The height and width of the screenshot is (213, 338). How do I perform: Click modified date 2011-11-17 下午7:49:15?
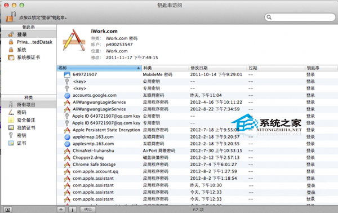[132, 57]
